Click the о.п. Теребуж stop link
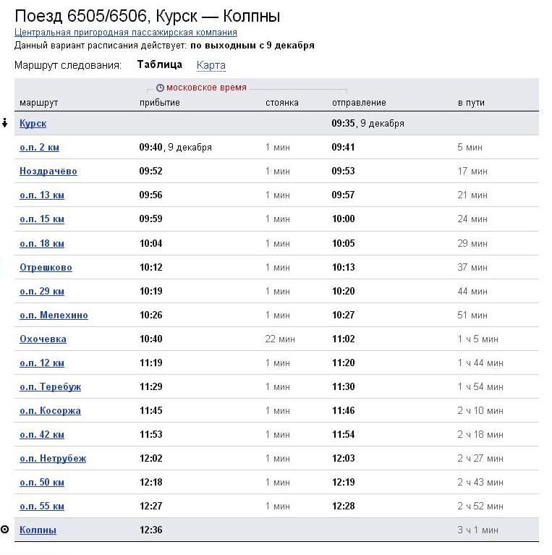 (50, 387)
